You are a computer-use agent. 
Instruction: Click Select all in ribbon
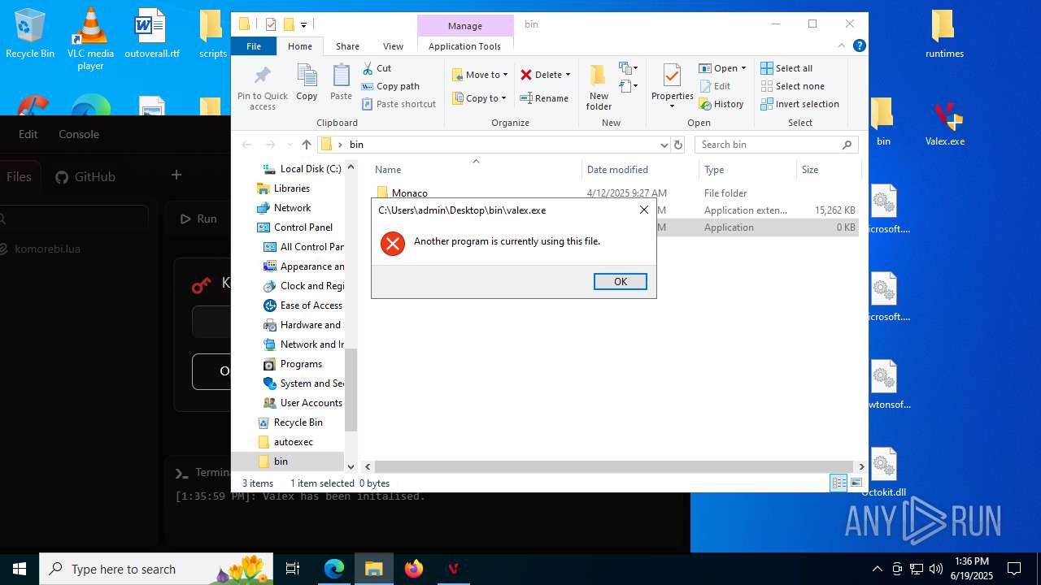tap(786, 68)
